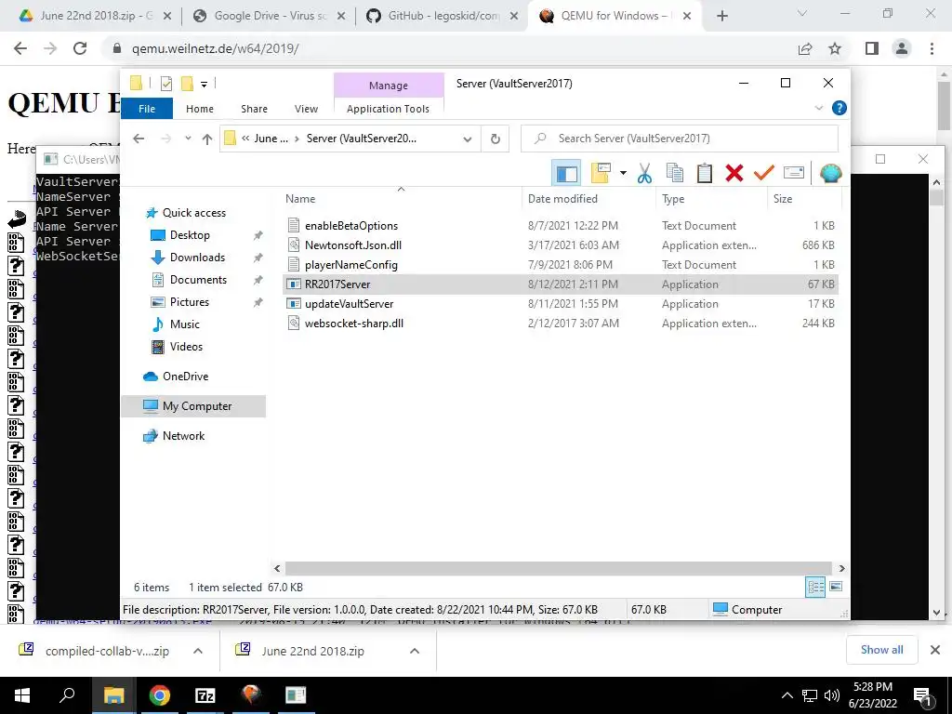Click Properties checkmark icon in quick access toolbar

[165, 84]
